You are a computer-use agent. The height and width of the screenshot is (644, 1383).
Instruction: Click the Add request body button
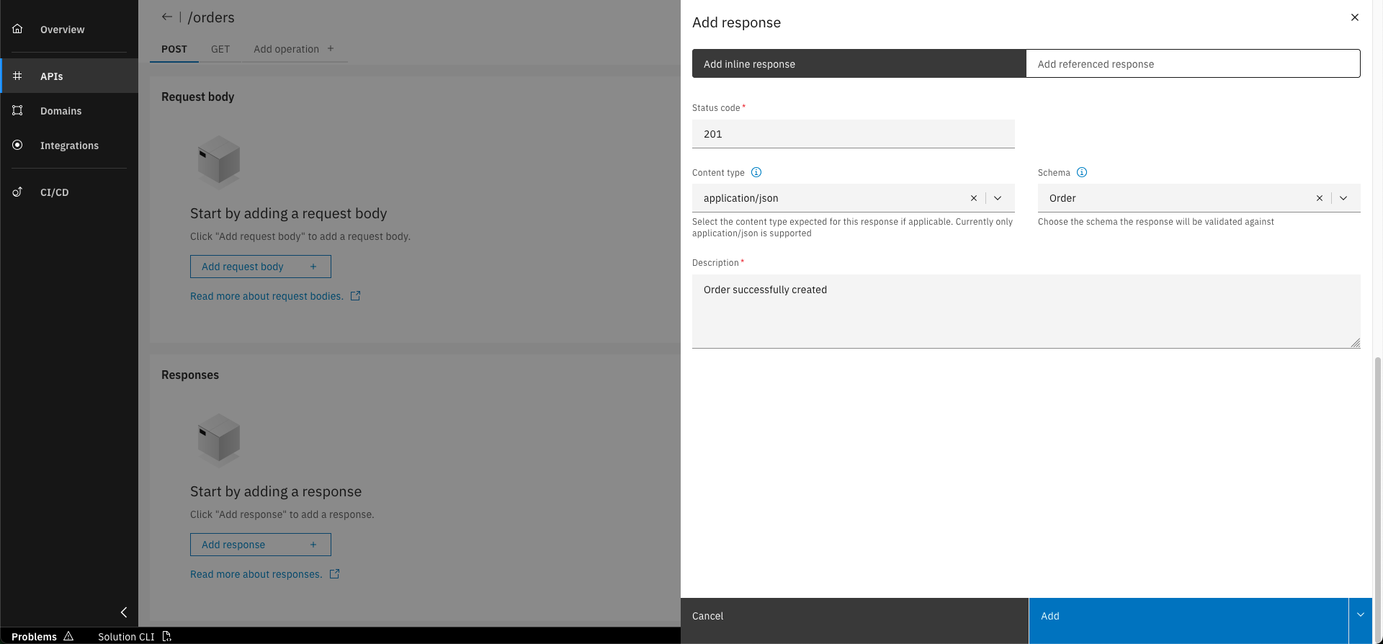point(261,267)
